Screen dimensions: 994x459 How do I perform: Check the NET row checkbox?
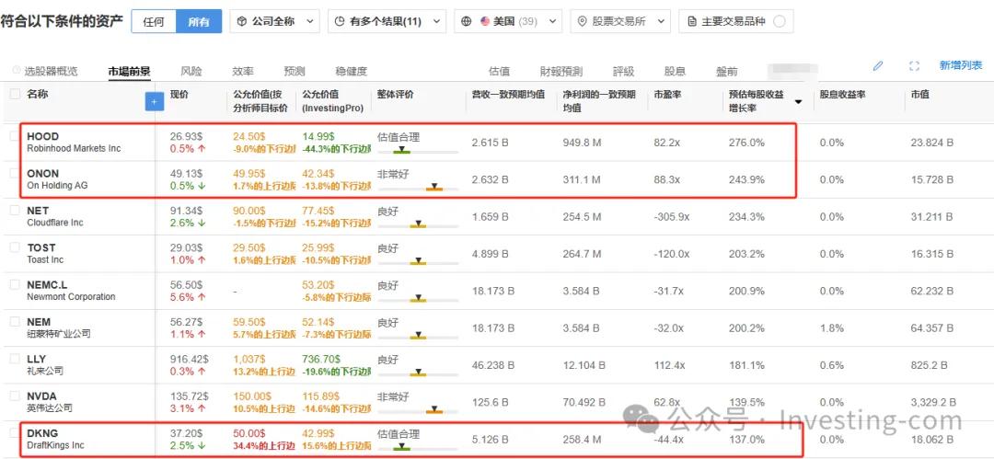15,210
